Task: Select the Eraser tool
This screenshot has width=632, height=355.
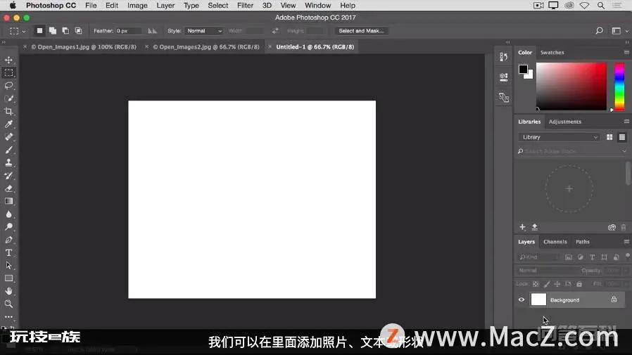Action: pos(8,188)
